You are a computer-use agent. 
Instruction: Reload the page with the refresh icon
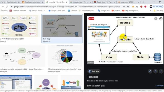click(7, 7)
